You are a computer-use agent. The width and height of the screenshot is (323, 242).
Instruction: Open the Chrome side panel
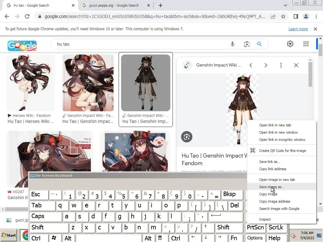(296, 16)
